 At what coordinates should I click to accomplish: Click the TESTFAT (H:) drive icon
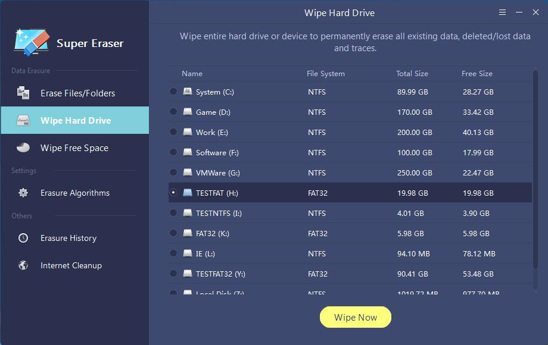coord(188,193)
